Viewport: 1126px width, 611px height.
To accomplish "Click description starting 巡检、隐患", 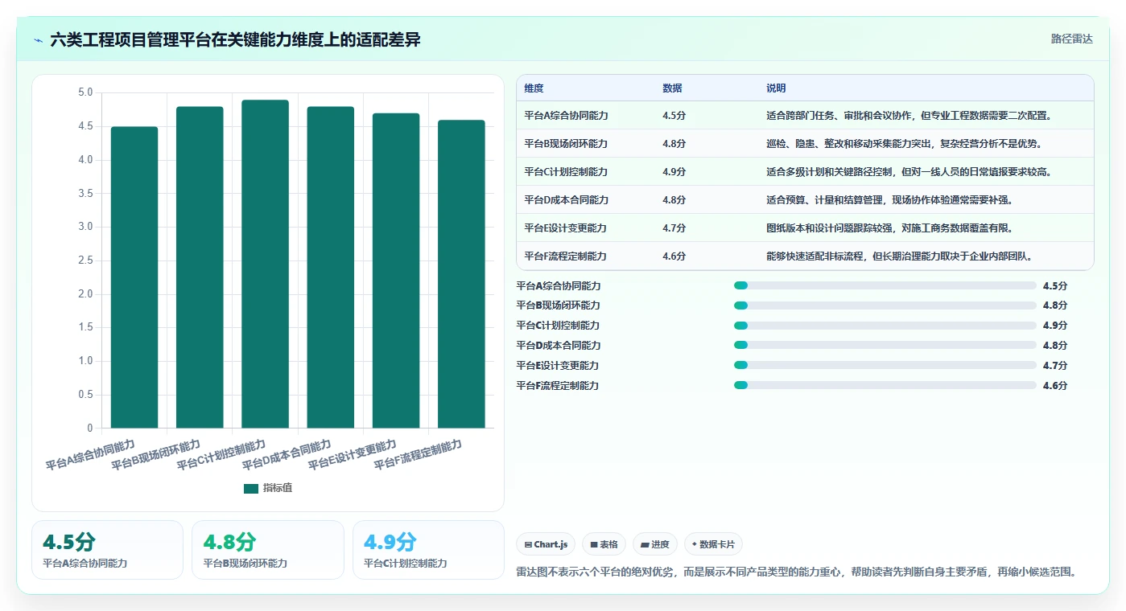I will coord(904,143).
